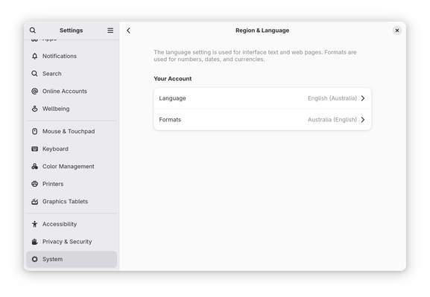The image size is (430, 297).
Task: Click the Wellbeing icon in sidebar
Action: point(34,109)
